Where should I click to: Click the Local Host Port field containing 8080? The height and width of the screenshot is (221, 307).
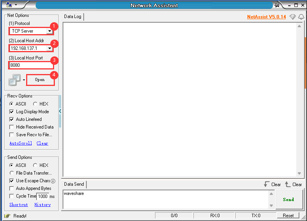click(x=31, y=65)
